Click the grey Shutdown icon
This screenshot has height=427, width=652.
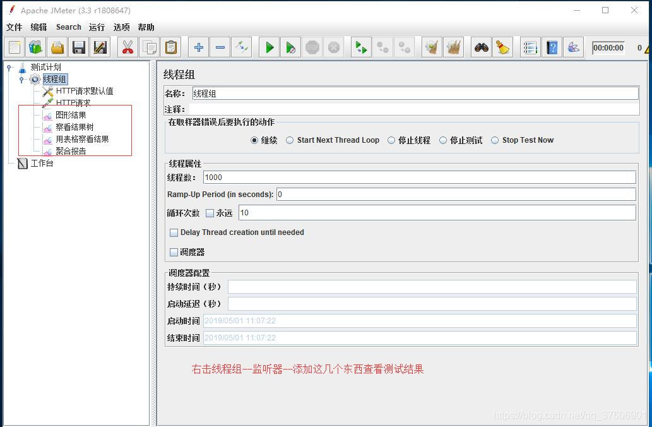click(x=334, y=47)
